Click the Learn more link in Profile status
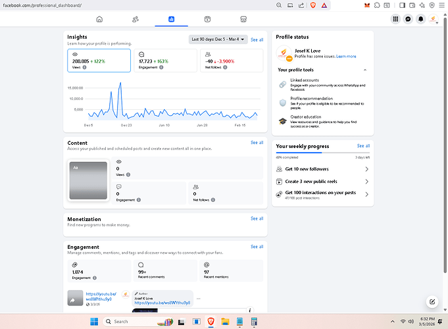This screenshot has height=329, width=448. 346,57
